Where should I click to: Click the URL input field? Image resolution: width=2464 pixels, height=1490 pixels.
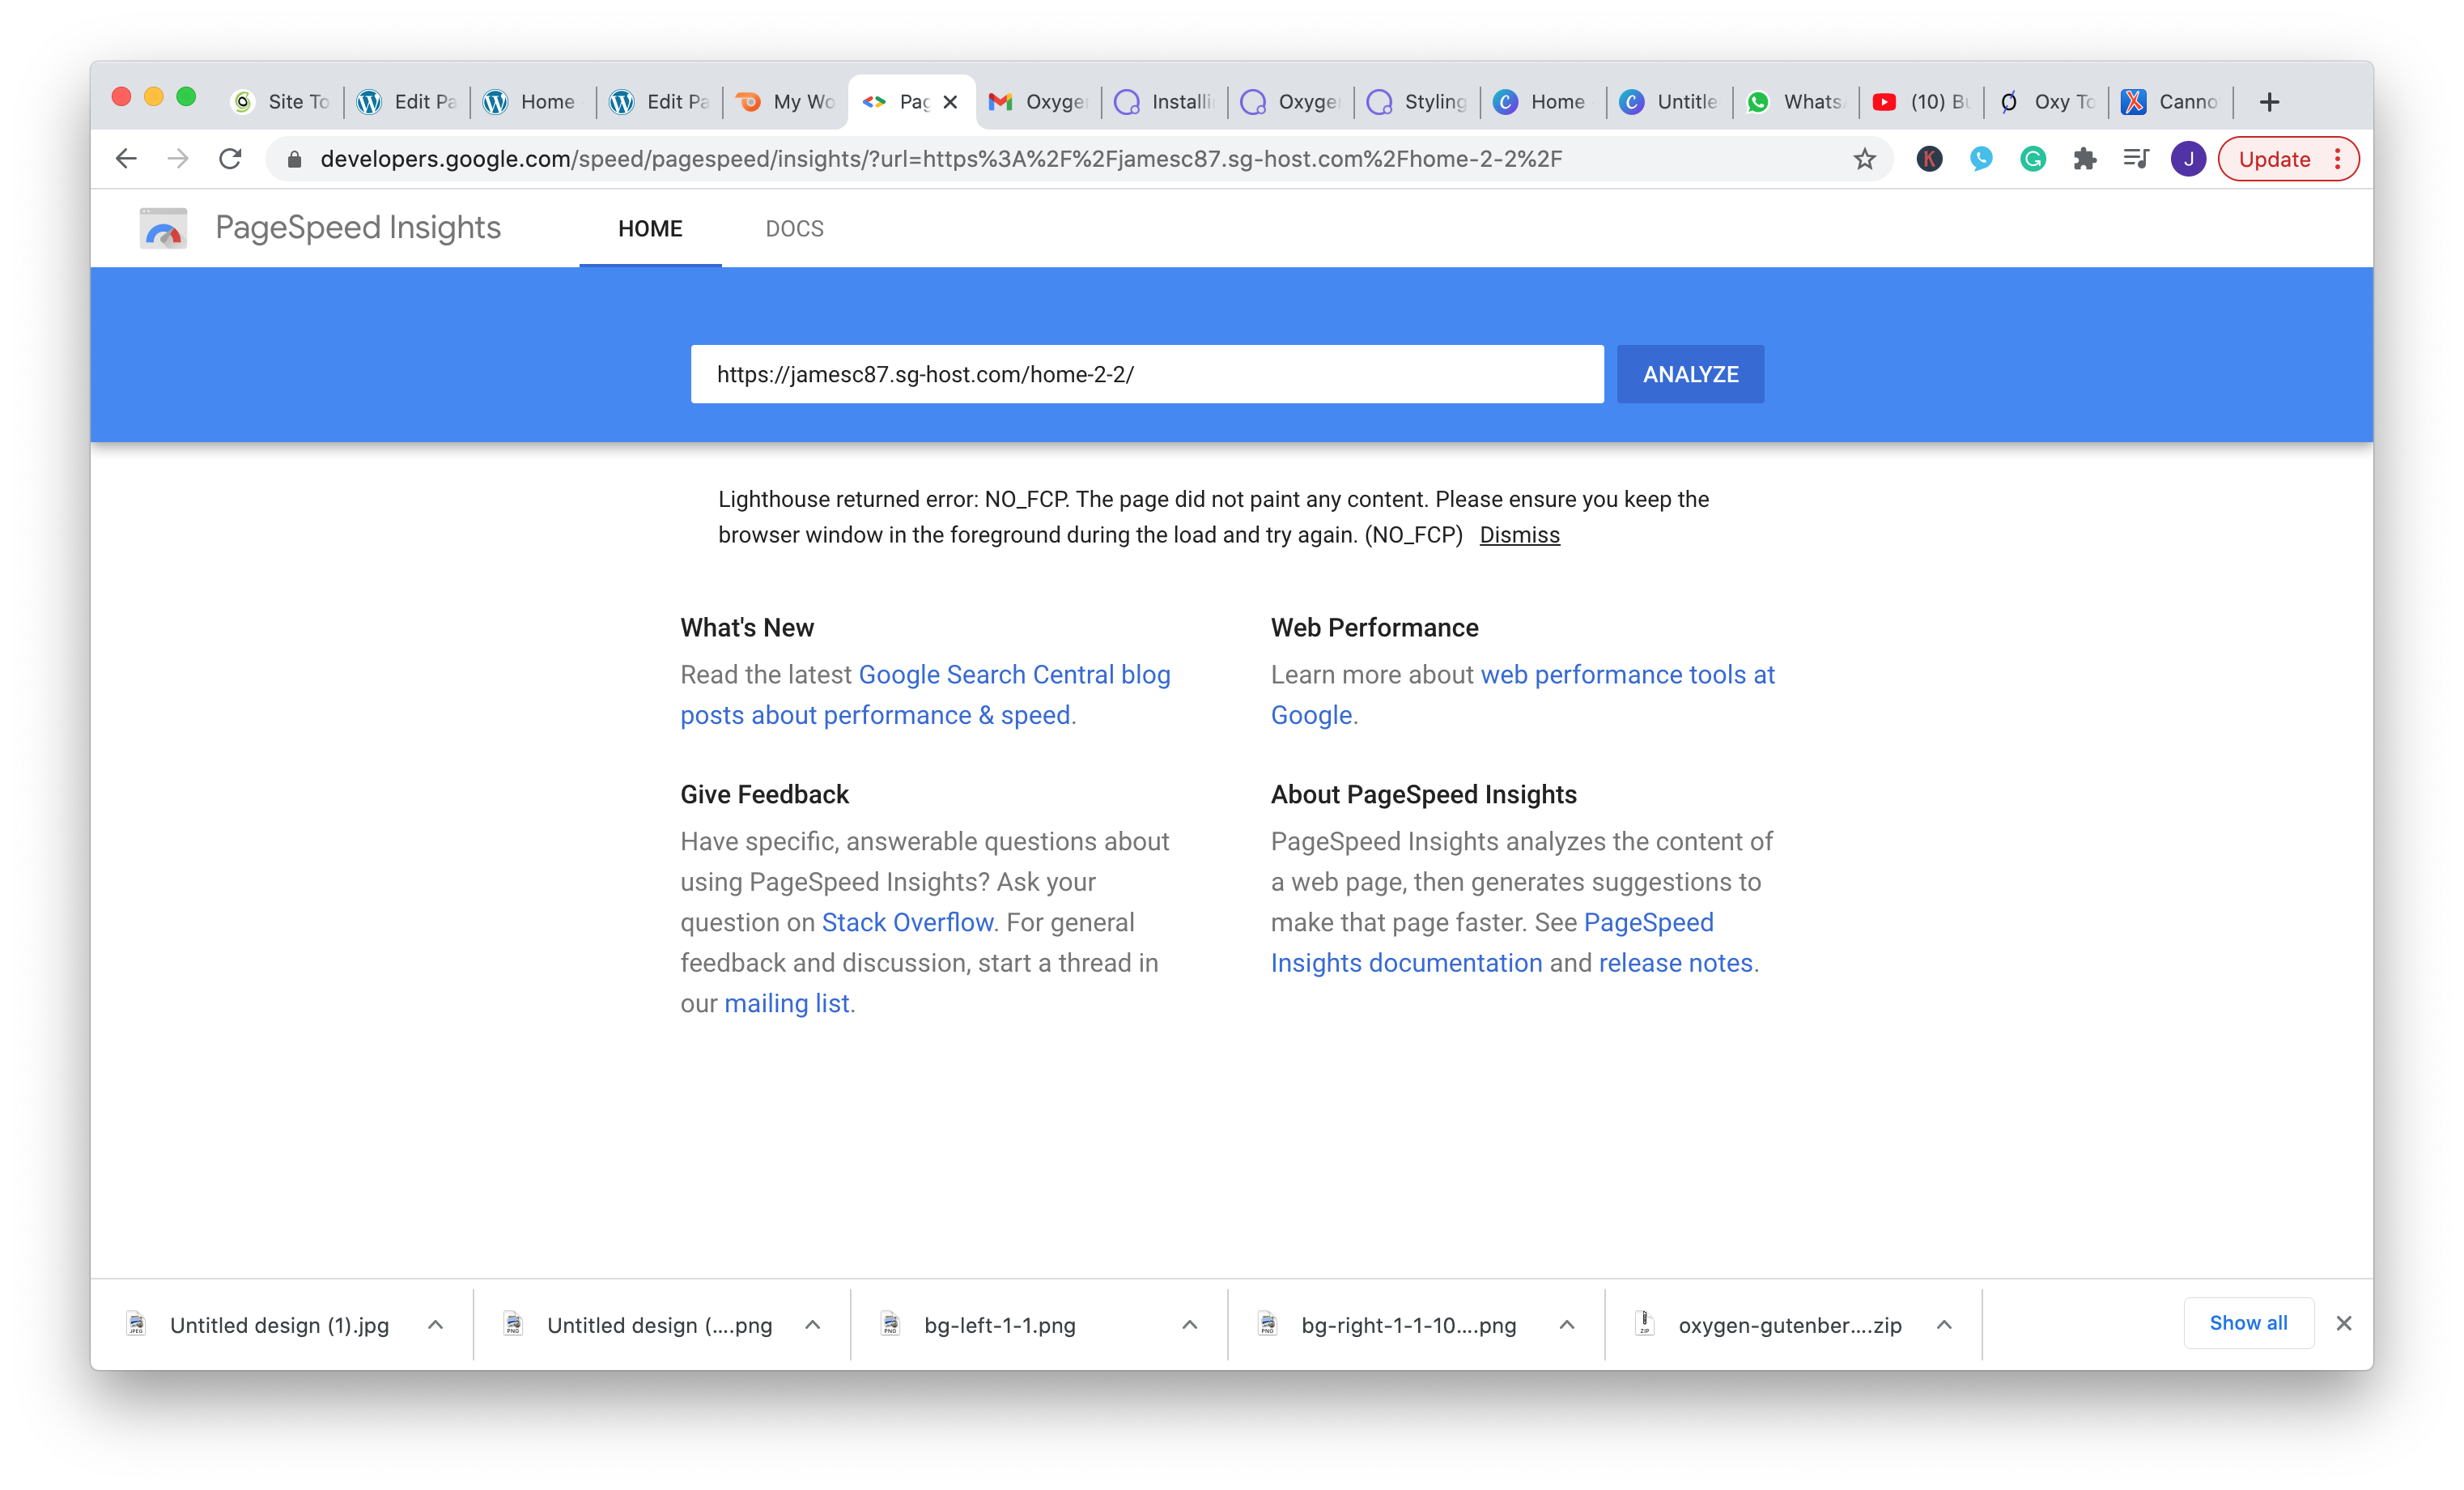coord(1146,373)
